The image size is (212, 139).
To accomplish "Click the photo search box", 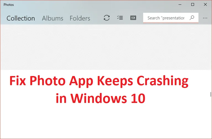I will pyautogui.click(x=171, y=18).
